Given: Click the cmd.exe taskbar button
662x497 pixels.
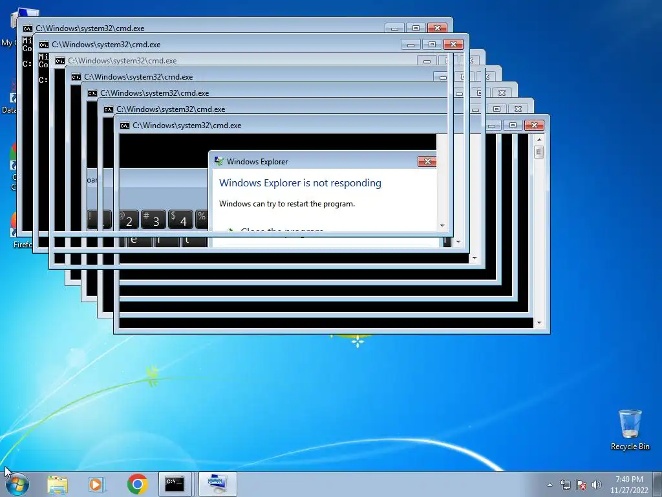Looking at the screenshot, I should [x=175, y=484].
